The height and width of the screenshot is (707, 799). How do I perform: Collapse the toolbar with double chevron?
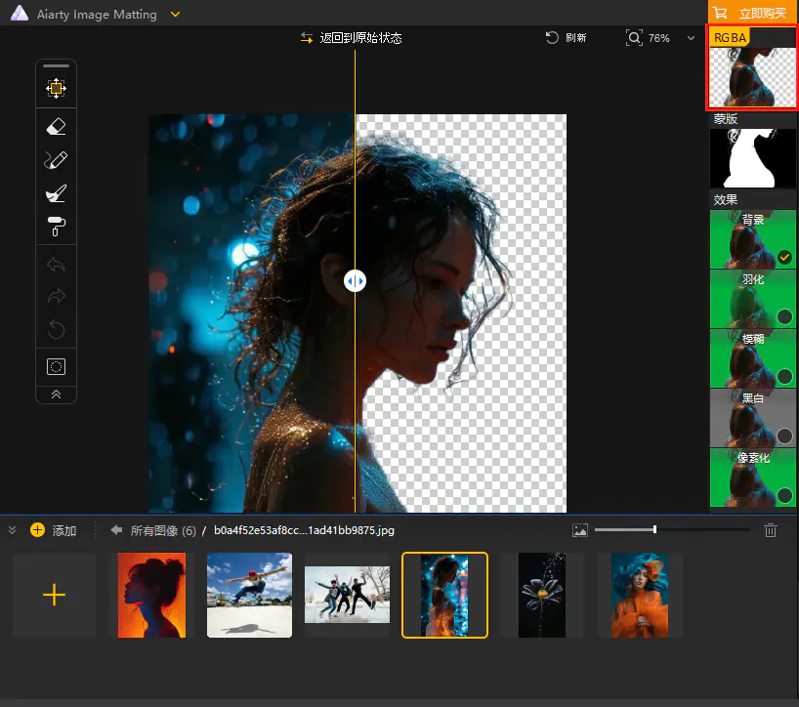pyautogui.click(x=56, y=395)
